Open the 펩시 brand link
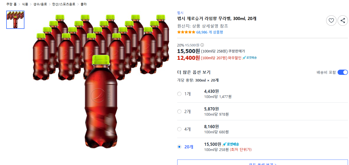 tap(180, 13)
